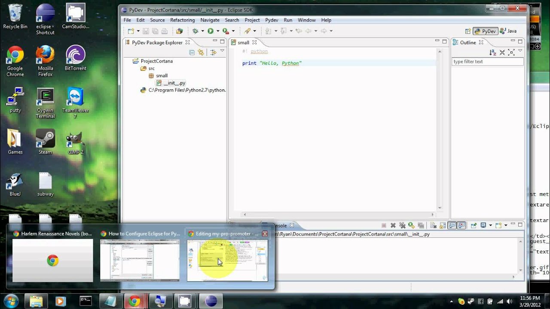Screen dimensions: 550x309
Task: Click the Windows Start button
Action: pos(11,301)
